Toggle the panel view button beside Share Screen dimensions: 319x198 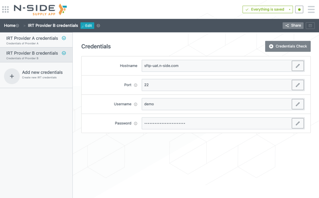[x=310, y=26]
